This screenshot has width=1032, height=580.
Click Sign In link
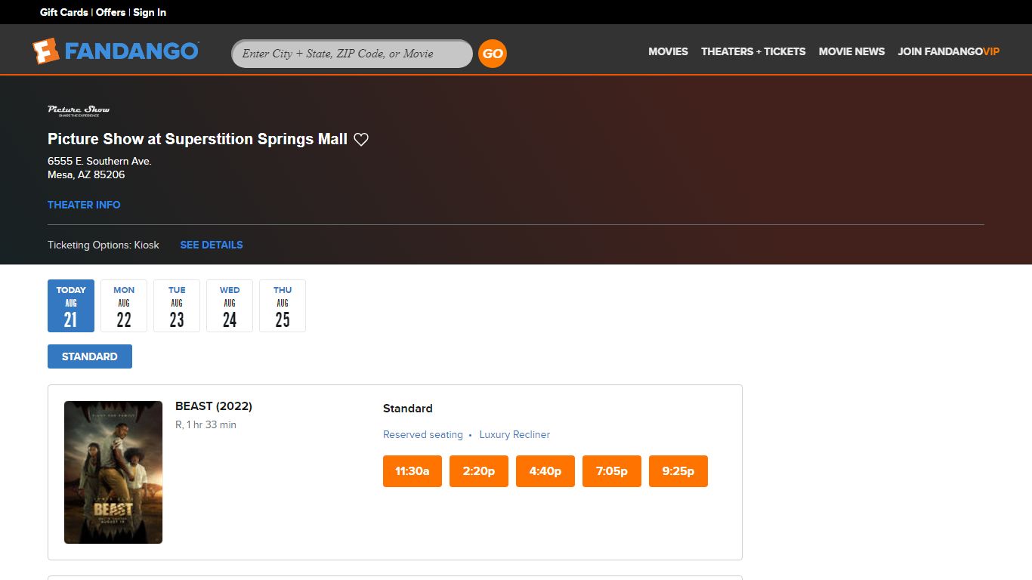pos(150,12)
